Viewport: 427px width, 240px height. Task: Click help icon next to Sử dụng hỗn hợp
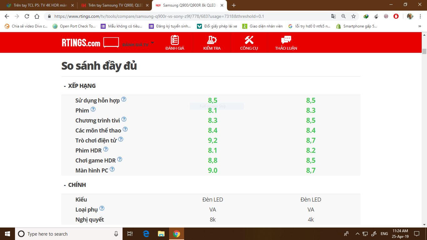coord(124,99)
